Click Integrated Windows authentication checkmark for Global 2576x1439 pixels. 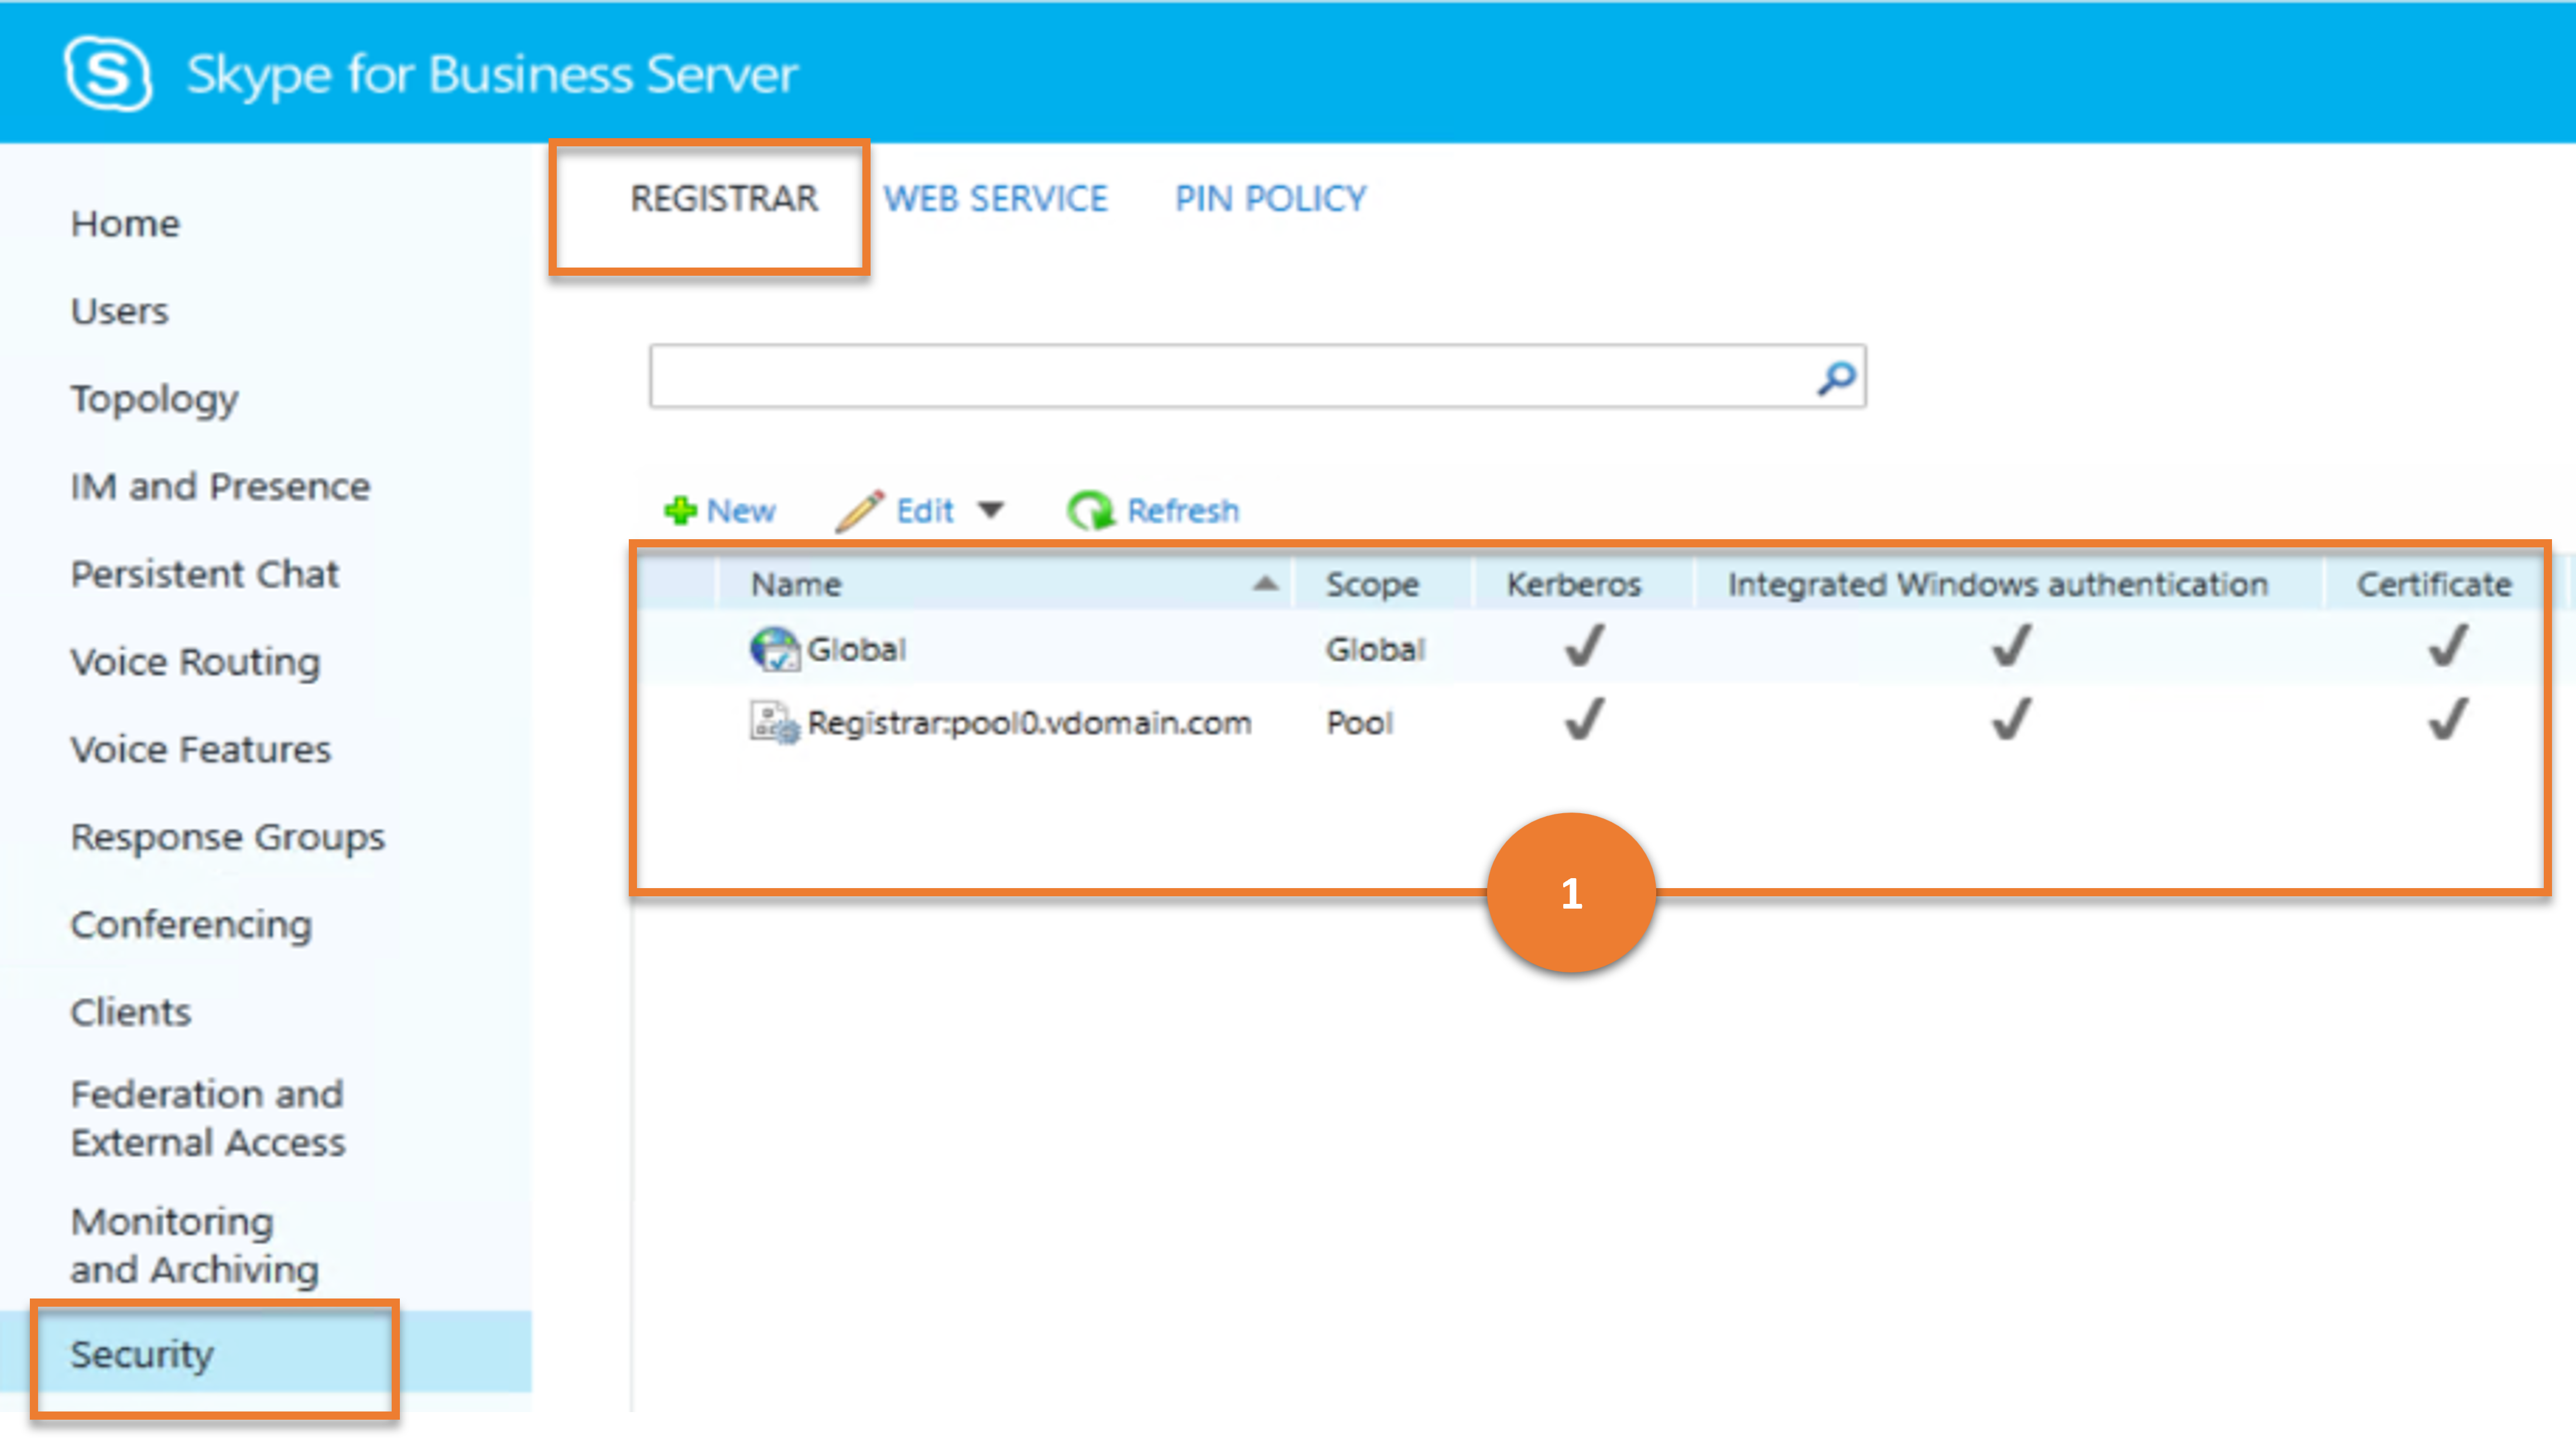[x=2011, y=646]
